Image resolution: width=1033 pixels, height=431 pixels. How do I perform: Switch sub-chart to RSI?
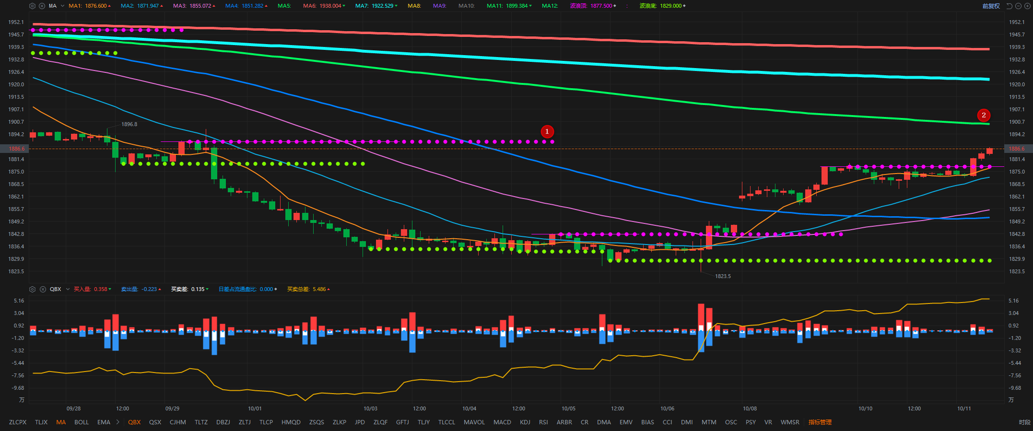[543, 422]
